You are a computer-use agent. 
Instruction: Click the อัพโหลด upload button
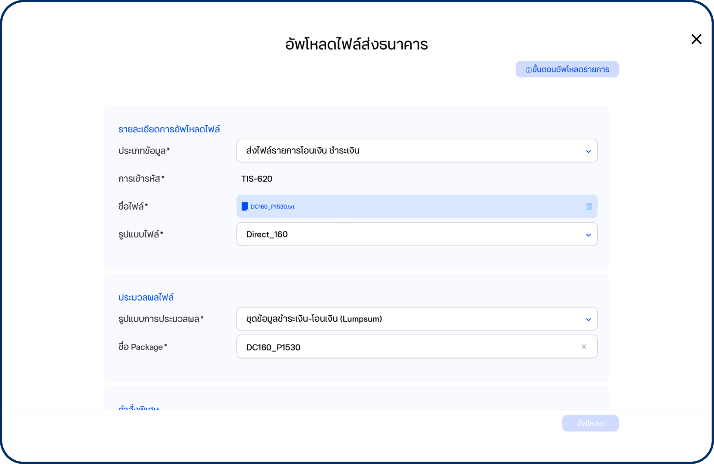coord(590,423)
